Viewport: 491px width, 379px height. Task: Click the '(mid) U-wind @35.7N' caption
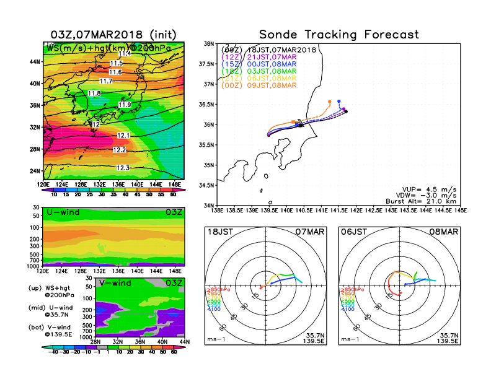[x=50, y=311]
